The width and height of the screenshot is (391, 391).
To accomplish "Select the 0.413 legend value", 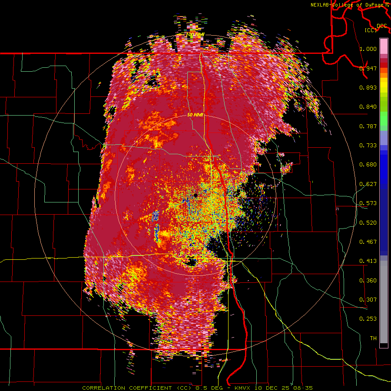I will click(x=368, y=261).
